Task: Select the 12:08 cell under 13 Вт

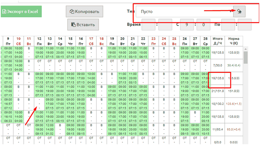Action: tap(50, 129)
